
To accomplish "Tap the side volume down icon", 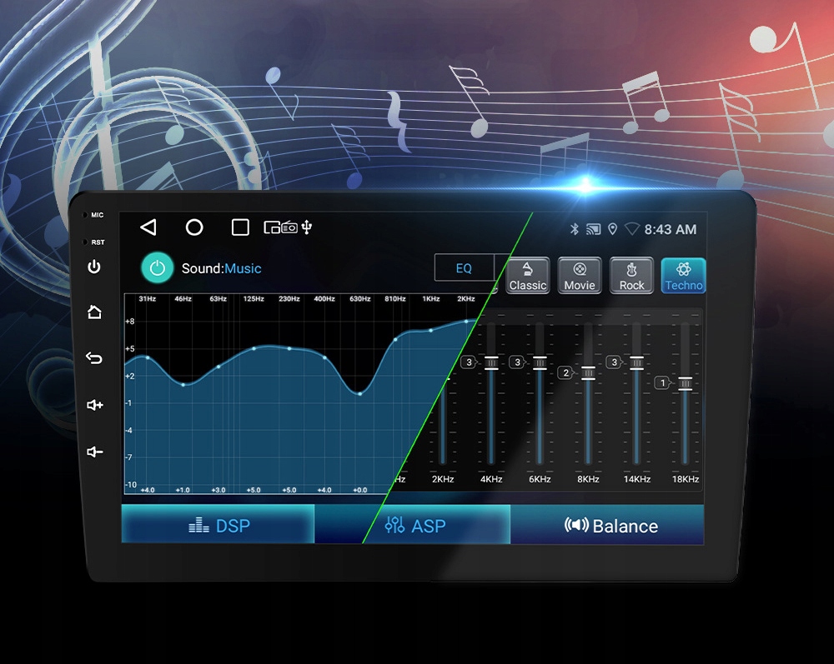I will pyautogui.click(x=95, y=452).
